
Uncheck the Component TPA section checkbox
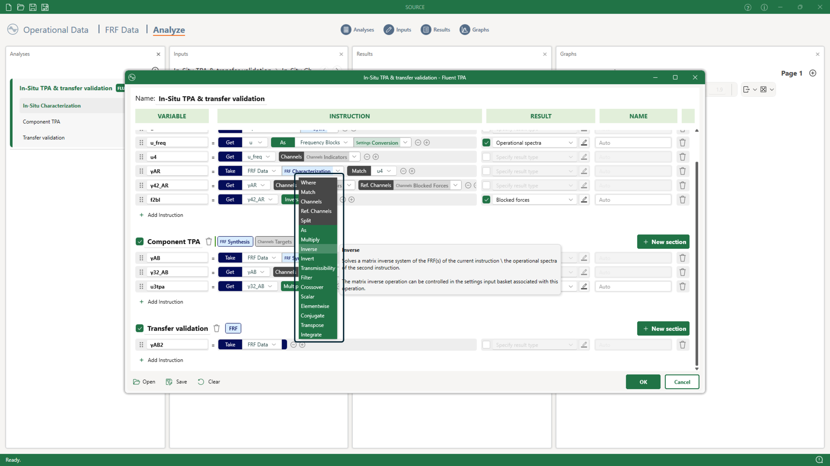(x=140, y=242)
